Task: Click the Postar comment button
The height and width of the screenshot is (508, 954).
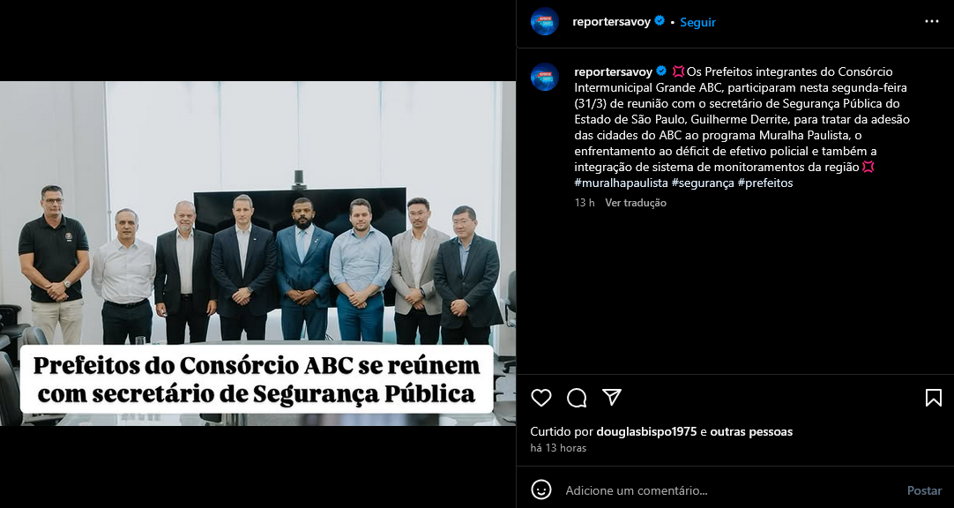Action: (925, 490)
